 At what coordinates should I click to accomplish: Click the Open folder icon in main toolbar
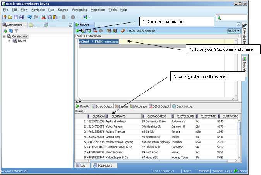(10, 17)
